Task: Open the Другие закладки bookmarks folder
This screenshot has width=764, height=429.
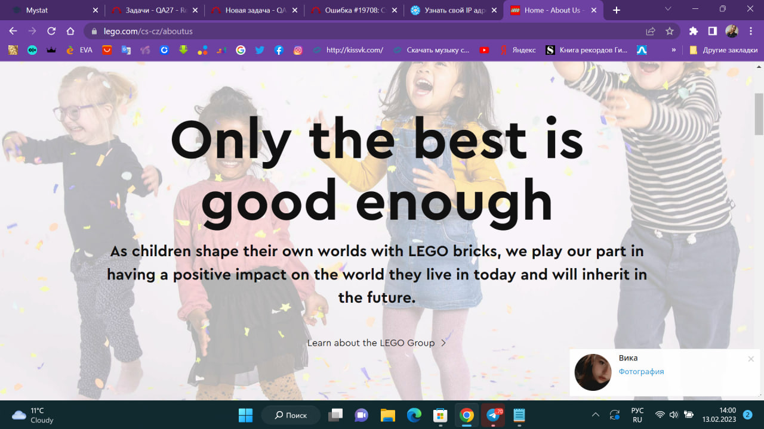Action: 723,50
